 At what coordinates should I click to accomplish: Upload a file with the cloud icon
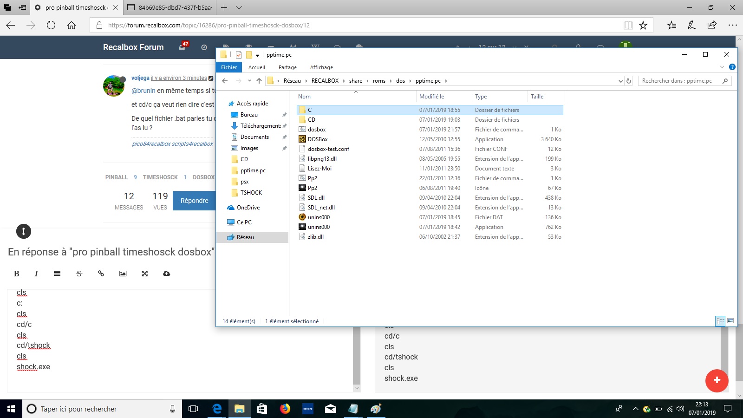point(166,274)
